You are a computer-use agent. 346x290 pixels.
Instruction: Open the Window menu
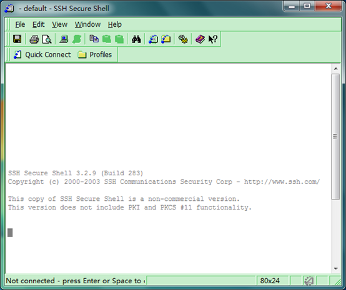(x=87, y=24)
